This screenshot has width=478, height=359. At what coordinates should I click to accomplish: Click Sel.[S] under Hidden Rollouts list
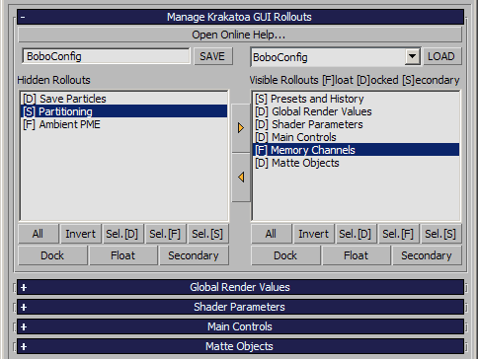tap(207, 234)
